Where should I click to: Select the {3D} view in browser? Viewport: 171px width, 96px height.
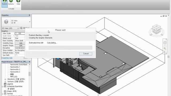click(12, 74)
